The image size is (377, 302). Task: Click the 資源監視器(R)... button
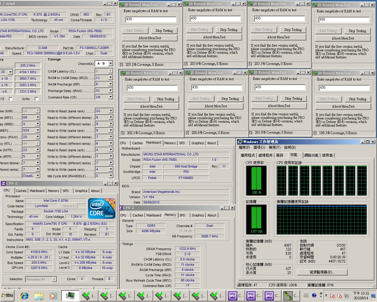(322, 272)
